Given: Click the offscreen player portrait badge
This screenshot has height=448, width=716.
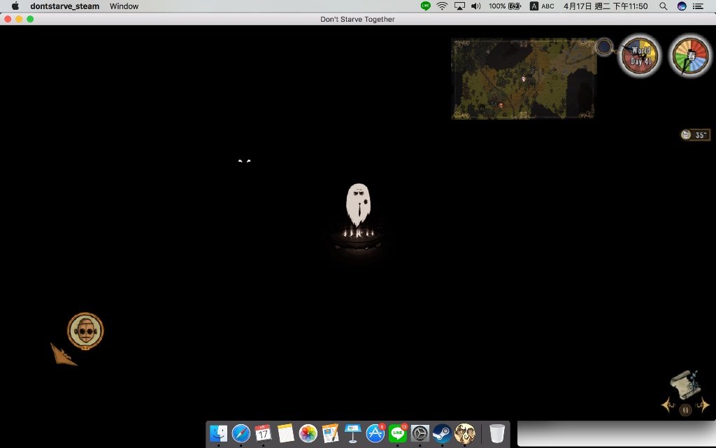Looking at the screenshot, I should click(85, 331).
